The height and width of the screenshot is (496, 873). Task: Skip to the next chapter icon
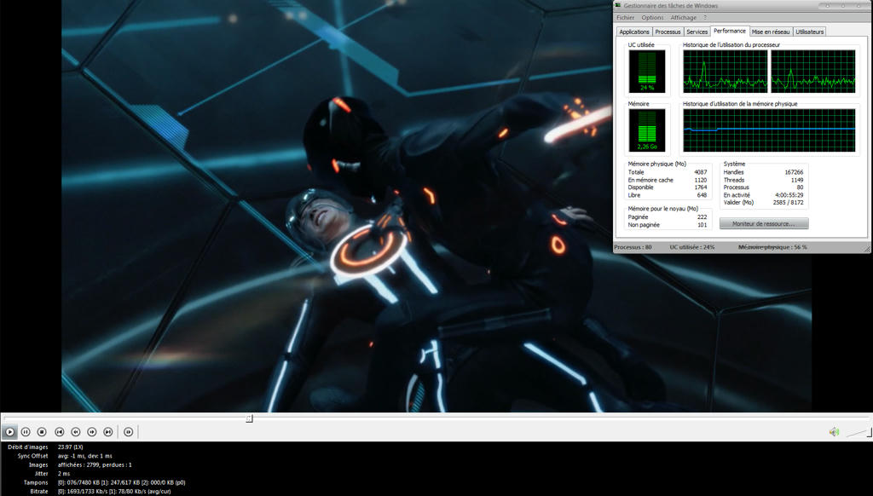tap(108, 432)
